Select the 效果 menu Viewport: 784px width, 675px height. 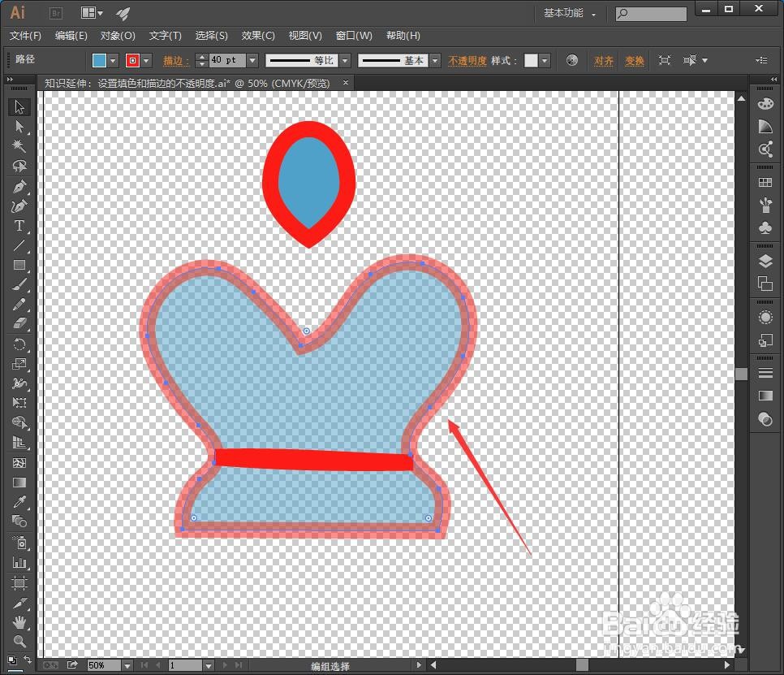click(258, 36)
